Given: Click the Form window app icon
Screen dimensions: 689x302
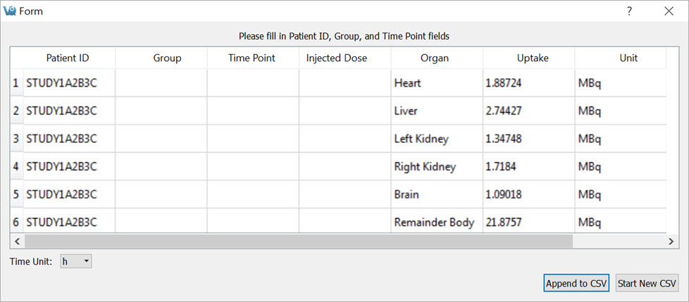Looking at the screenshot, I should pyautogui.click(x=10, y=11).
